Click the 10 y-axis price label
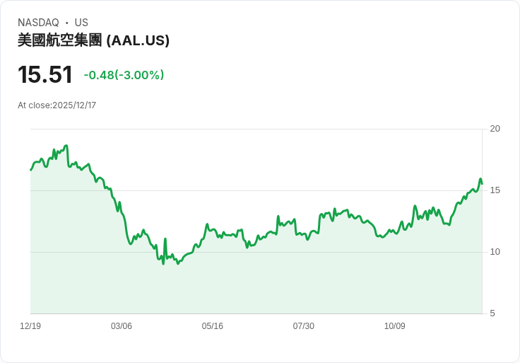Screen dimensions: 520x363 tap(495, 252)
